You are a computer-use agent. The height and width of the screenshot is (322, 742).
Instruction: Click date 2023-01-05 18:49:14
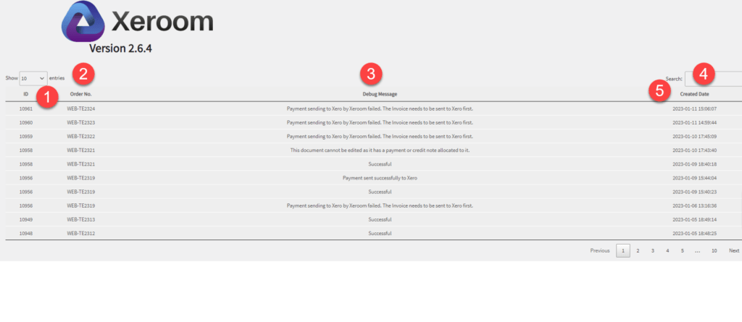click(x=695, y=219)
